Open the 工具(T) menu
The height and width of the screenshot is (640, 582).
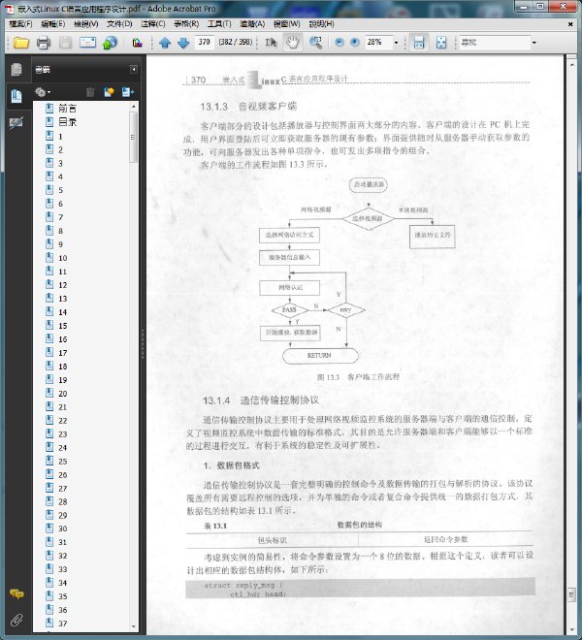[219, 24]
